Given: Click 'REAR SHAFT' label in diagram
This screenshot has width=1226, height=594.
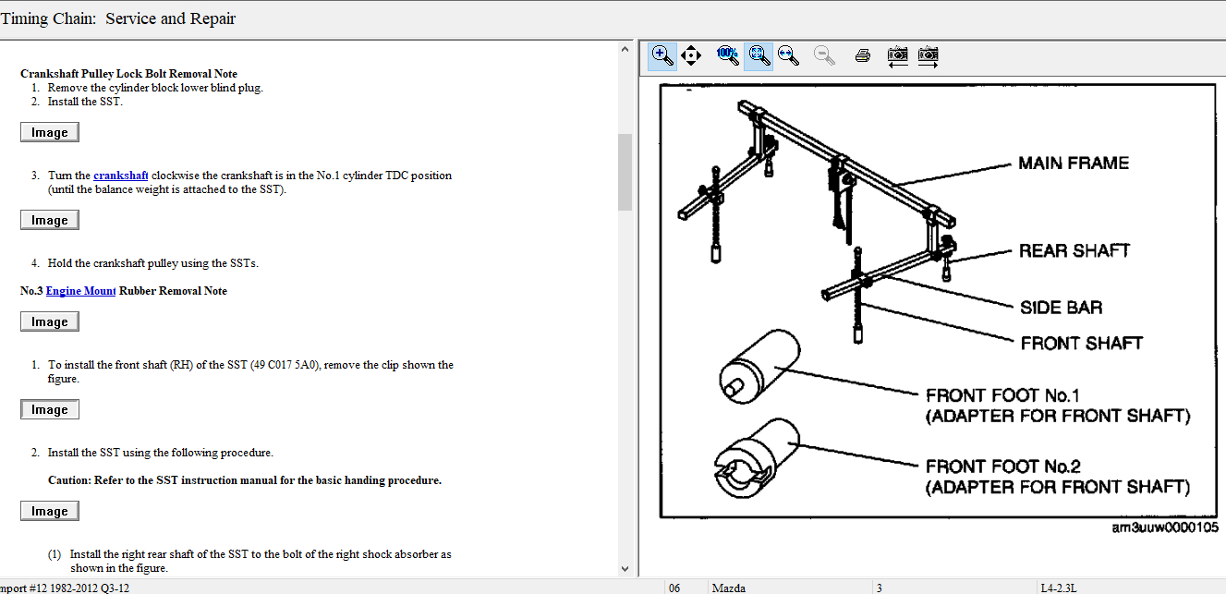Looking at the screenshot, I should [1074, 250].
